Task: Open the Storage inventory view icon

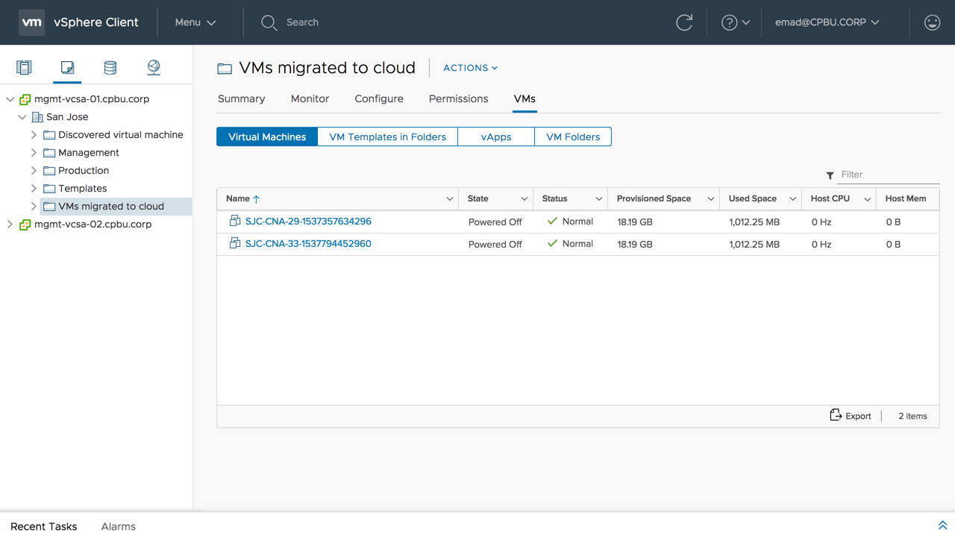Action: tap(110, 68)
